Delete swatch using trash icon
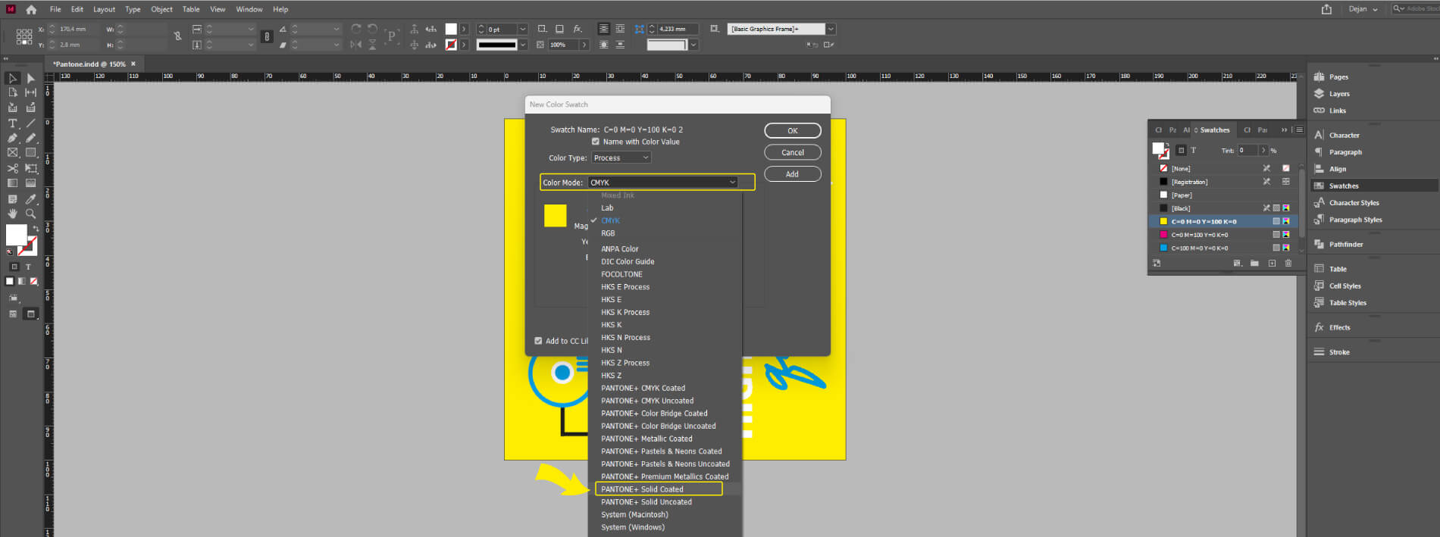Screen dimensions: 1440x537 (1288, 264)
